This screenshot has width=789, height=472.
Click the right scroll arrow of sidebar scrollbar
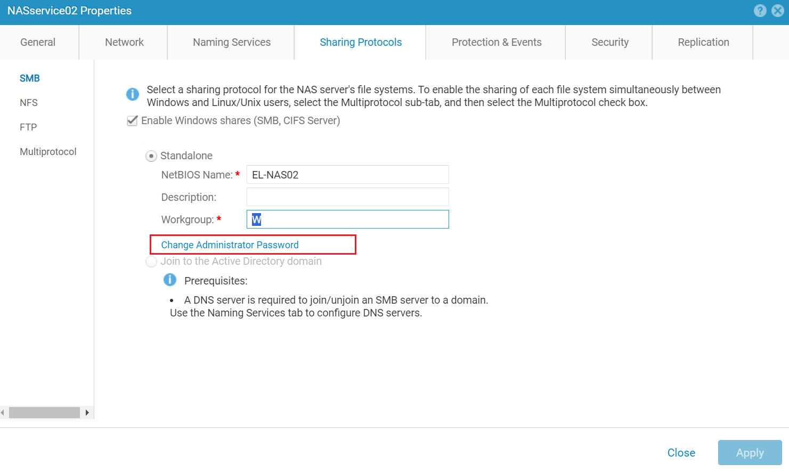pos(87,412)
